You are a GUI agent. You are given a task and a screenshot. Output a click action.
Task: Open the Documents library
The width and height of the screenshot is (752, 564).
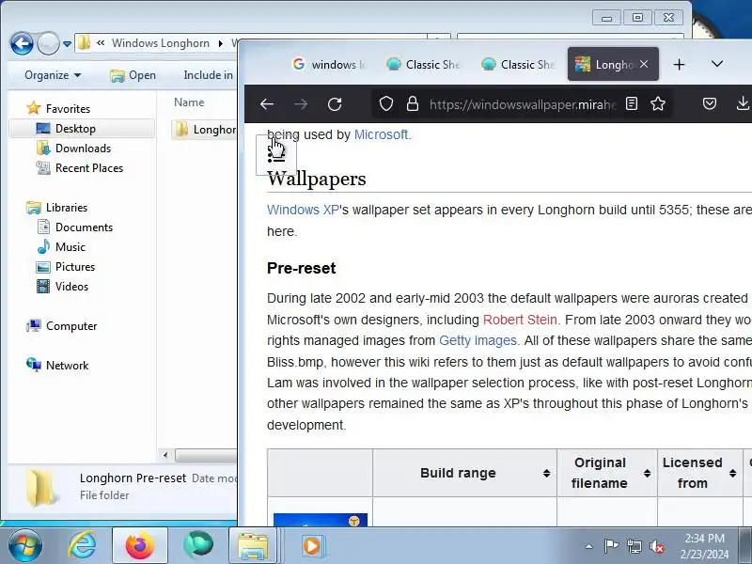click(x=84, y=227)
